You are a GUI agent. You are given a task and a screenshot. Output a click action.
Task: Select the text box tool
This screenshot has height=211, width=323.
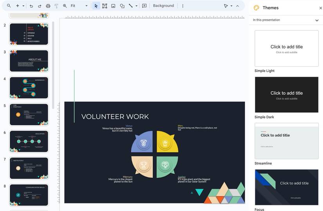click(x=105, y=6)
